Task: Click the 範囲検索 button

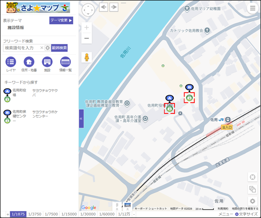Action: tap(59, 48)
